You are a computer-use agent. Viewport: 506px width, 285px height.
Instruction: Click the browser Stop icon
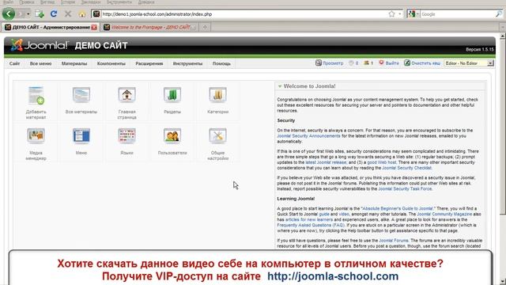click(68, 14)
